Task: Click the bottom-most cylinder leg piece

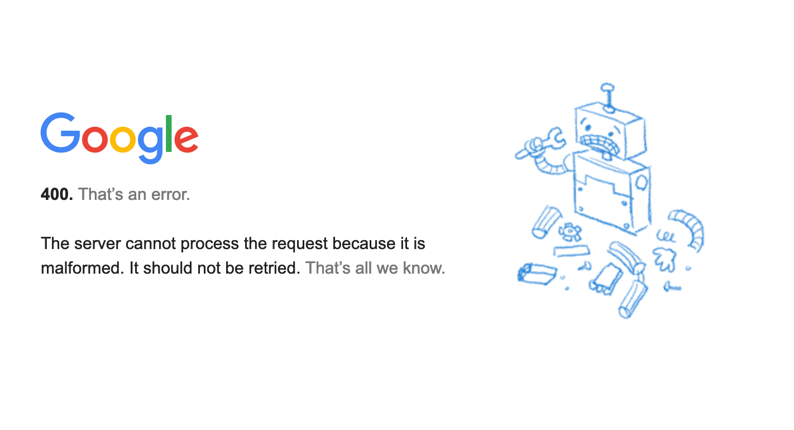Action: click(x=633, y=299)
